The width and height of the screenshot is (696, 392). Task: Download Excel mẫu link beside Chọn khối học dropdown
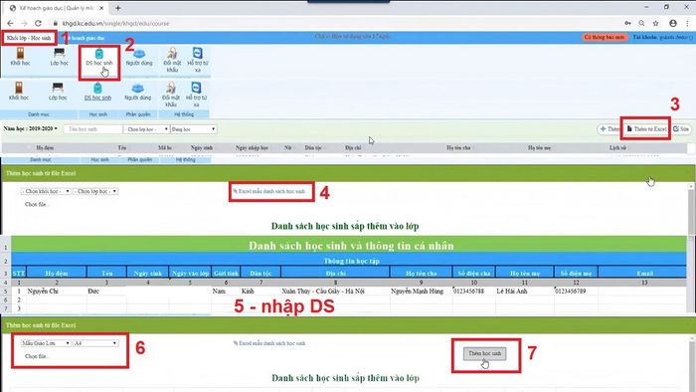pyautogui.click(x=269, y=191)
